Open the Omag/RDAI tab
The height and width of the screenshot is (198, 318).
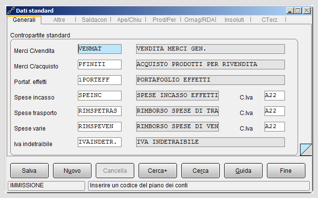200,19
